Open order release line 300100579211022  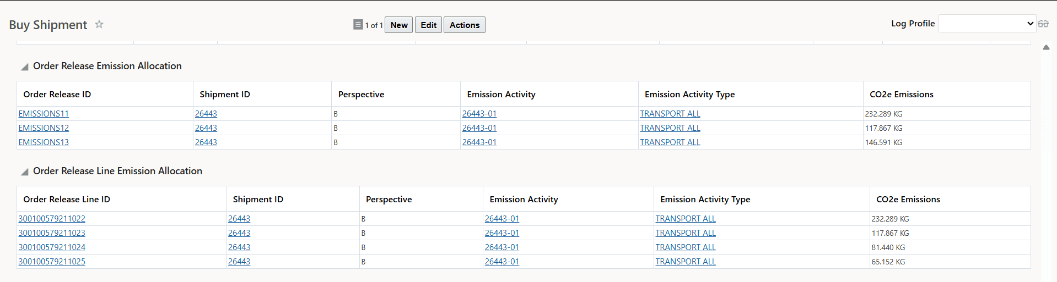click(x=52, y=219)
